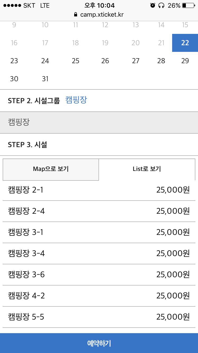Select date 23 on the calendar
The height and width of the screenshot is (353, 198).
pyautogui.click(x=14, y=61)
